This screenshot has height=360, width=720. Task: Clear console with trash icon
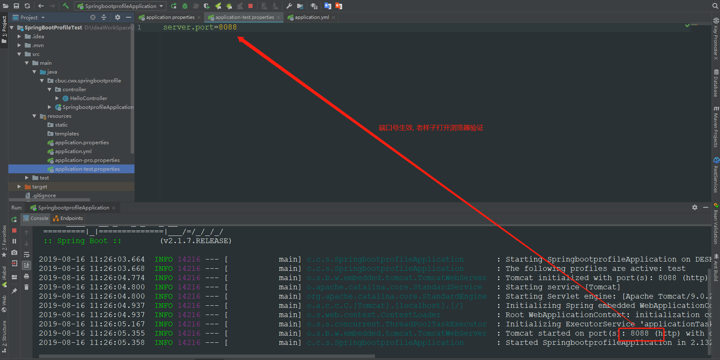click(x=26, y=287)
